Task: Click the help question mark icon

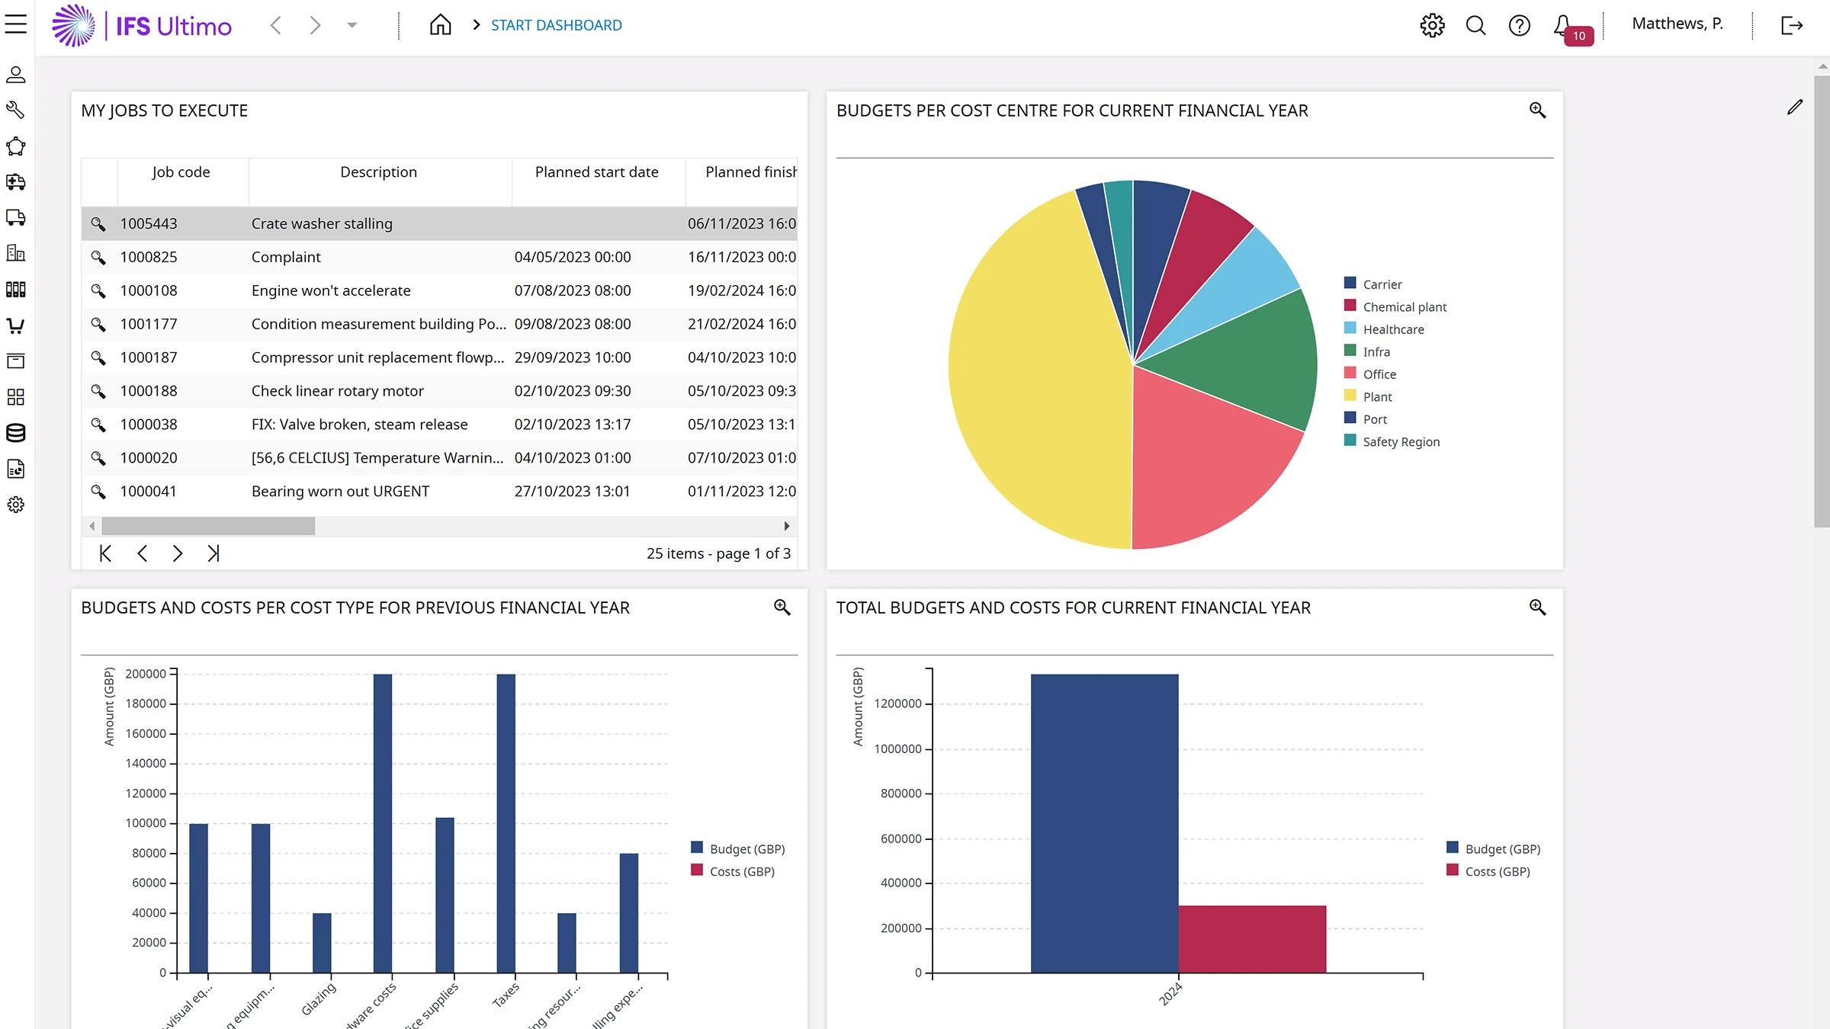Action: click(1519, 25)
